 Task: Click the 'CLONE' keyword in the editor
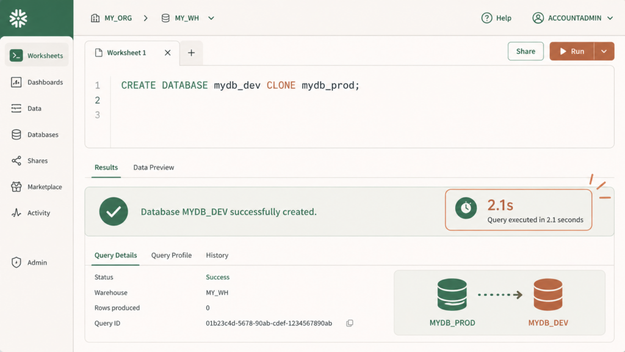point(281,86)
